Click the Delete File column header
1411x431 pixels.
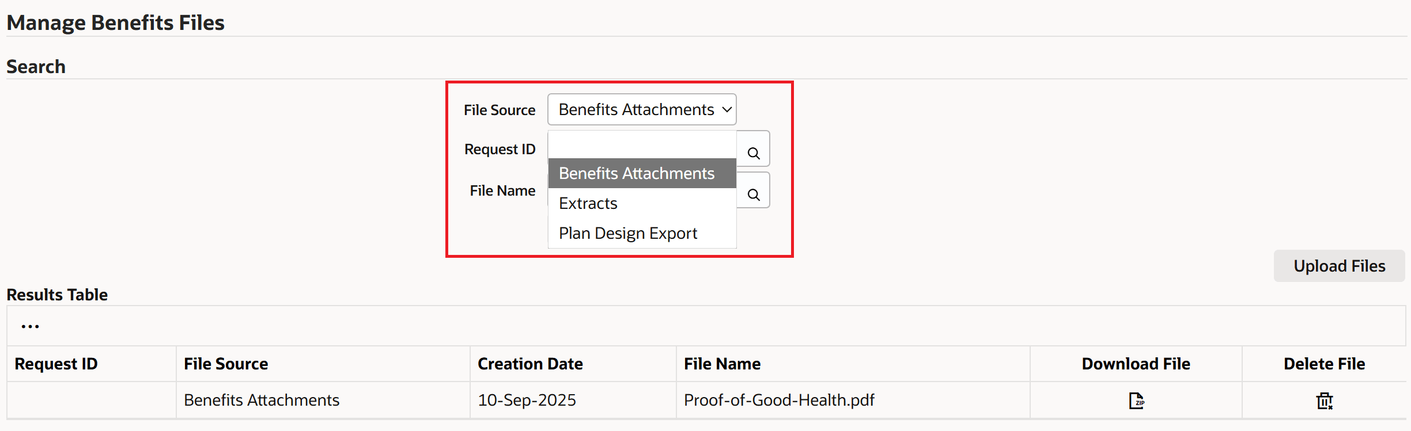coord(1323,364)
